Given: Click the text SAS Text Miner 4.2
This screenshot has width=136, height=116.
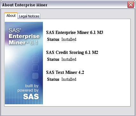Looking at the screenshot, I should [x=65, y=72].
